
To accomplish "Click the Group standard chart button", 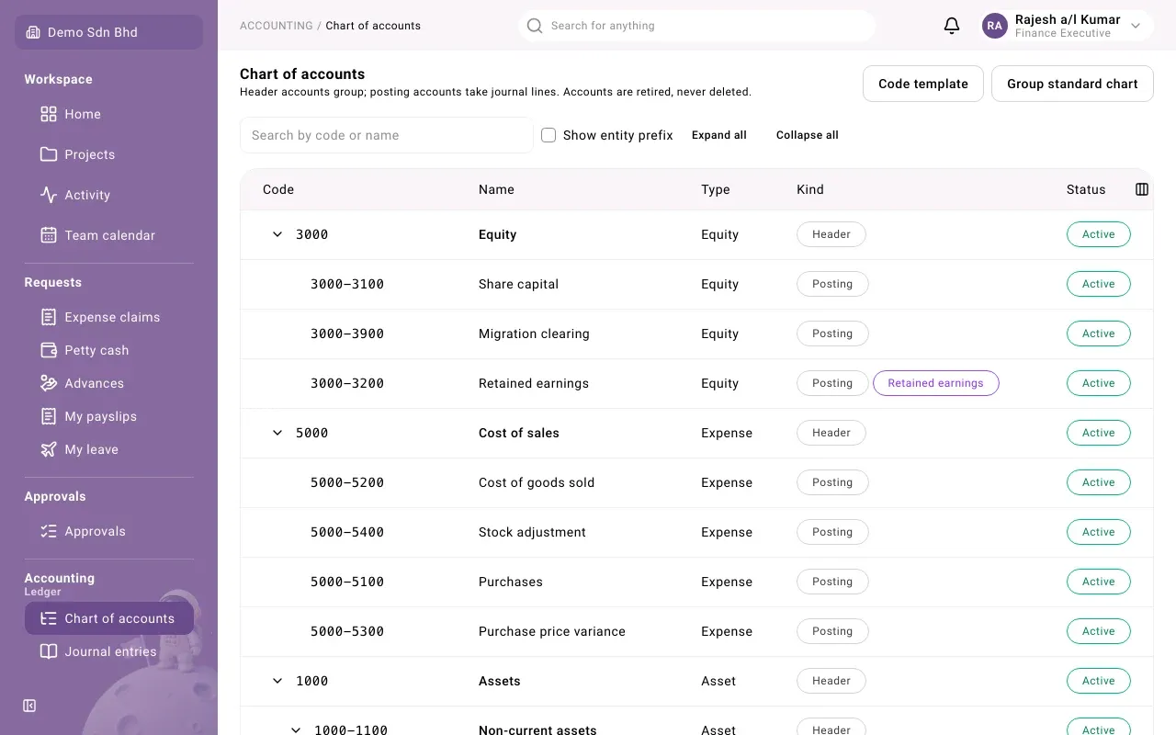I will (1072, 84).
